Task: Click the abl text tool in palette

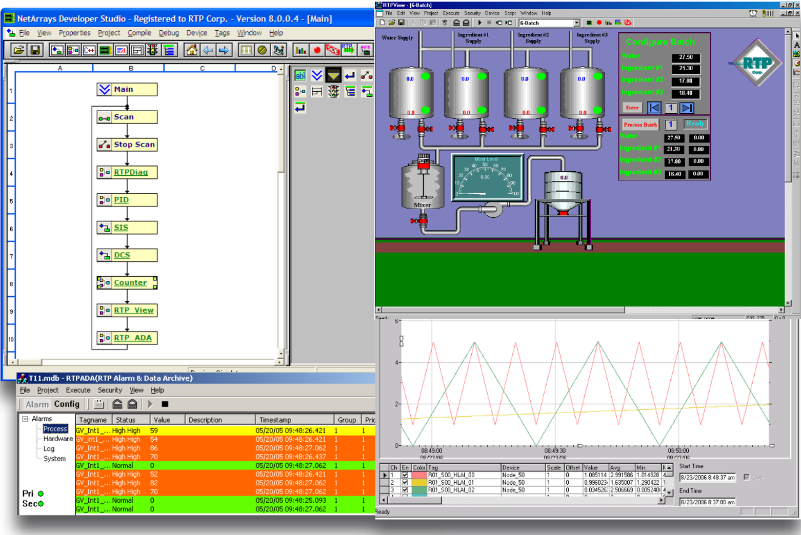Action: (300, 76)
